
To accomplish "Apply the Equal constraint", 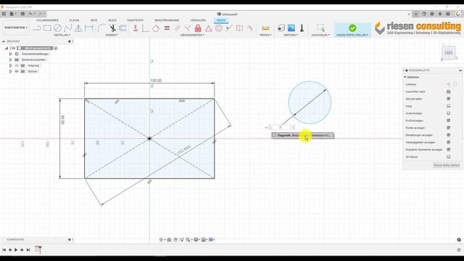I will pos(167,28).
